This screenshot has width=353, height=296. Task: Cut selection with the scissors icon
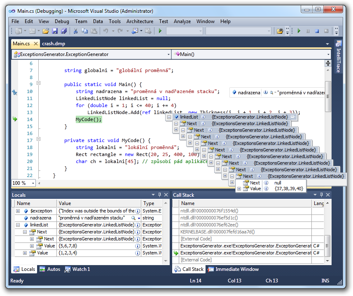(x=75, y=31)
